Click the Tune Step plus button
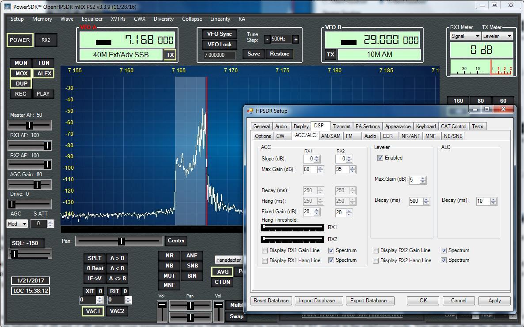The height and width of the screenshot is (327, 524). click(296, 39)
